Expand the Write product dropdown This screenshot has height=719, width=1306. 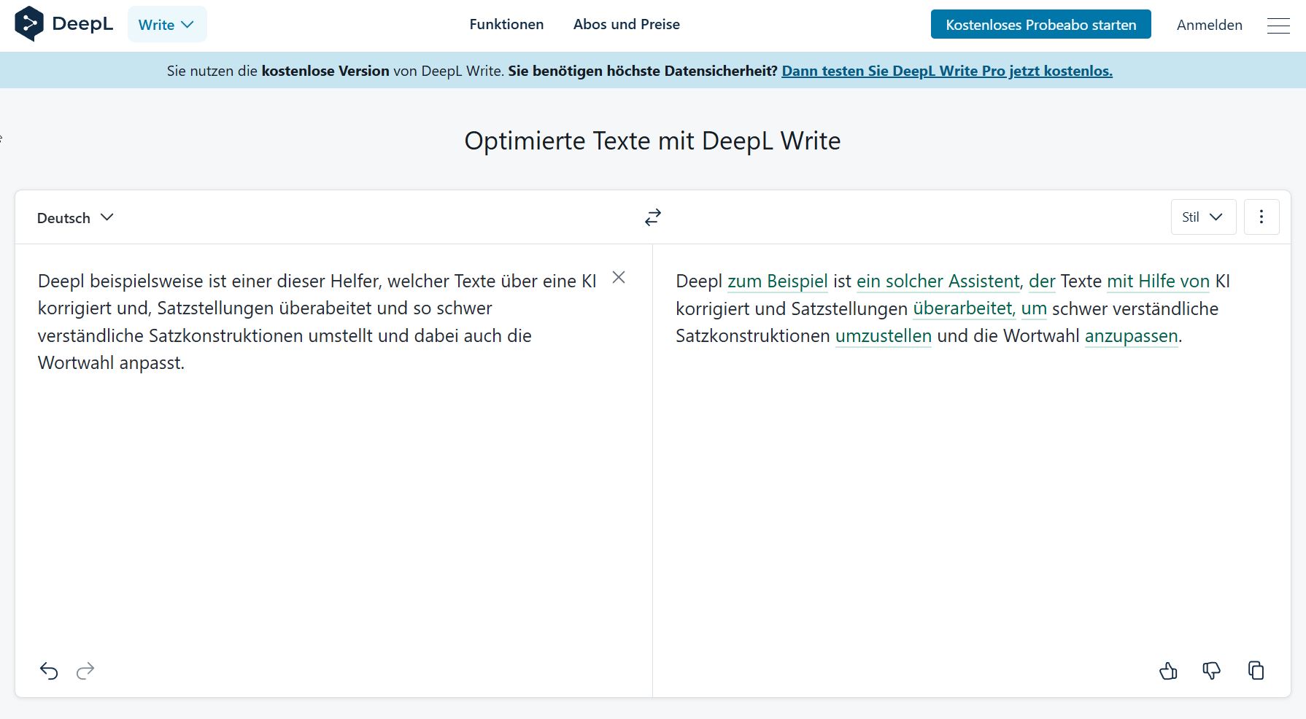[167, 25]
